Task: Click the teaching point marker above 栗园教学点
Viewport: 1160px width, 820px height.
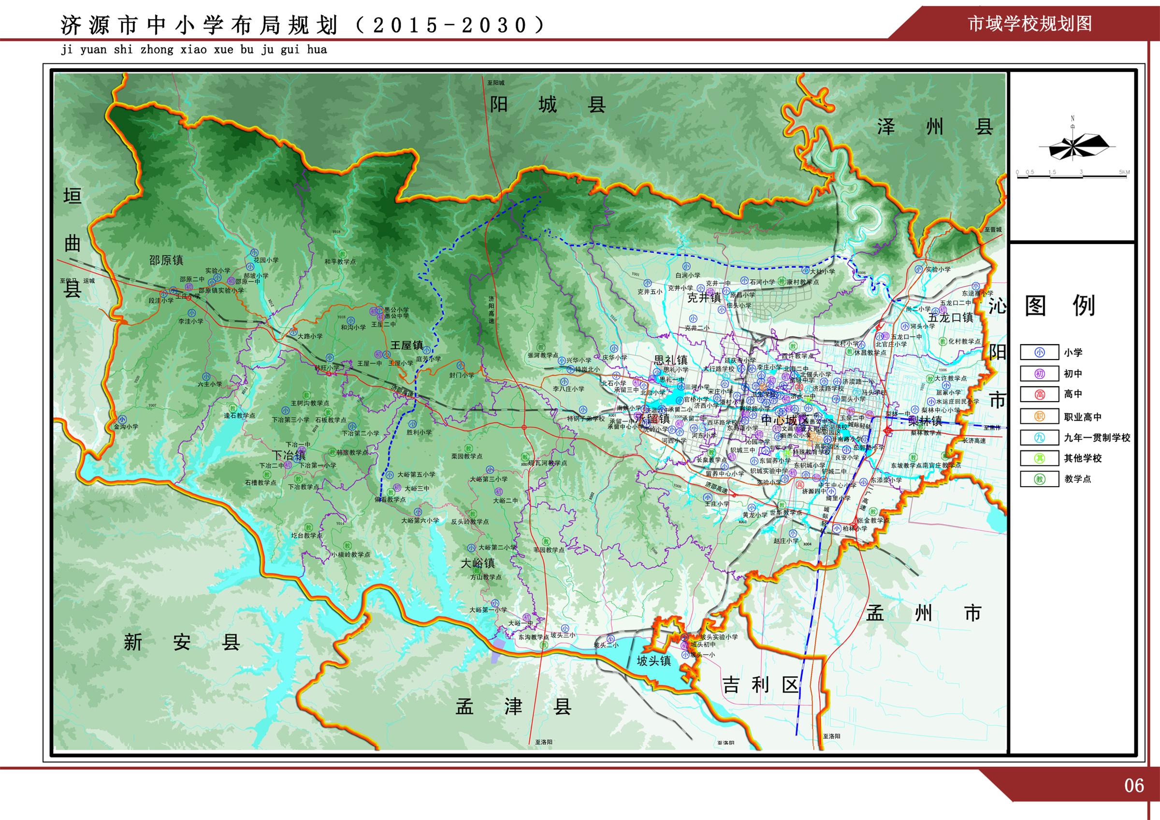Action: click(x=468, y=448)
